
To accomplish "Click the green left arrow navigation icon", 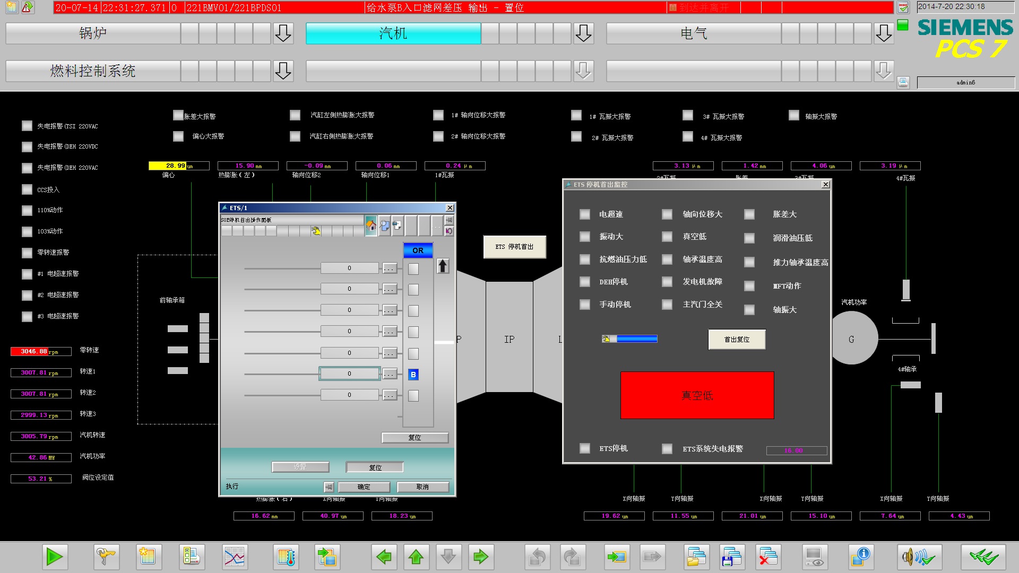I will 384,557.
